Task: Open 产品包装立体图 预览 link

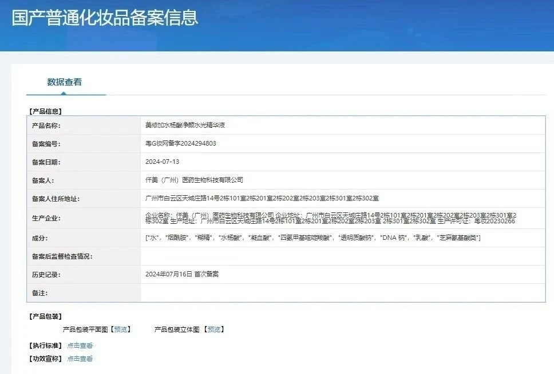Action: click(213, 329)
